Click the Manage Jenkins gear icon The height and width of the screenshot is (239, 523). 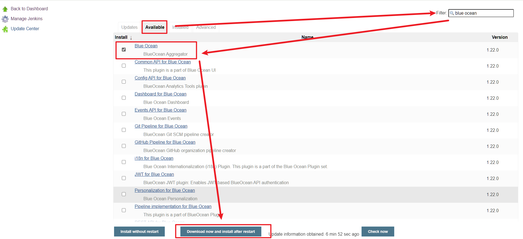(x=5, y=19)
